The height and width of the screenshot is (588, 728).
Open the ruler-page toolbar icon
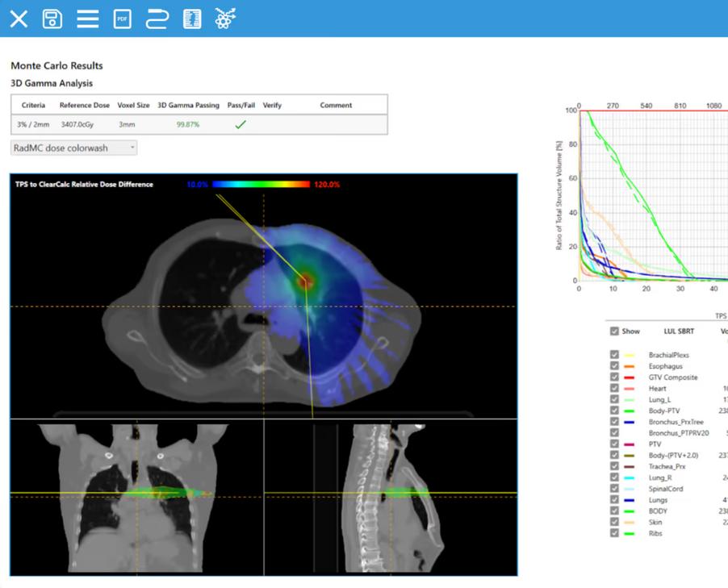[x=192, y=19]
